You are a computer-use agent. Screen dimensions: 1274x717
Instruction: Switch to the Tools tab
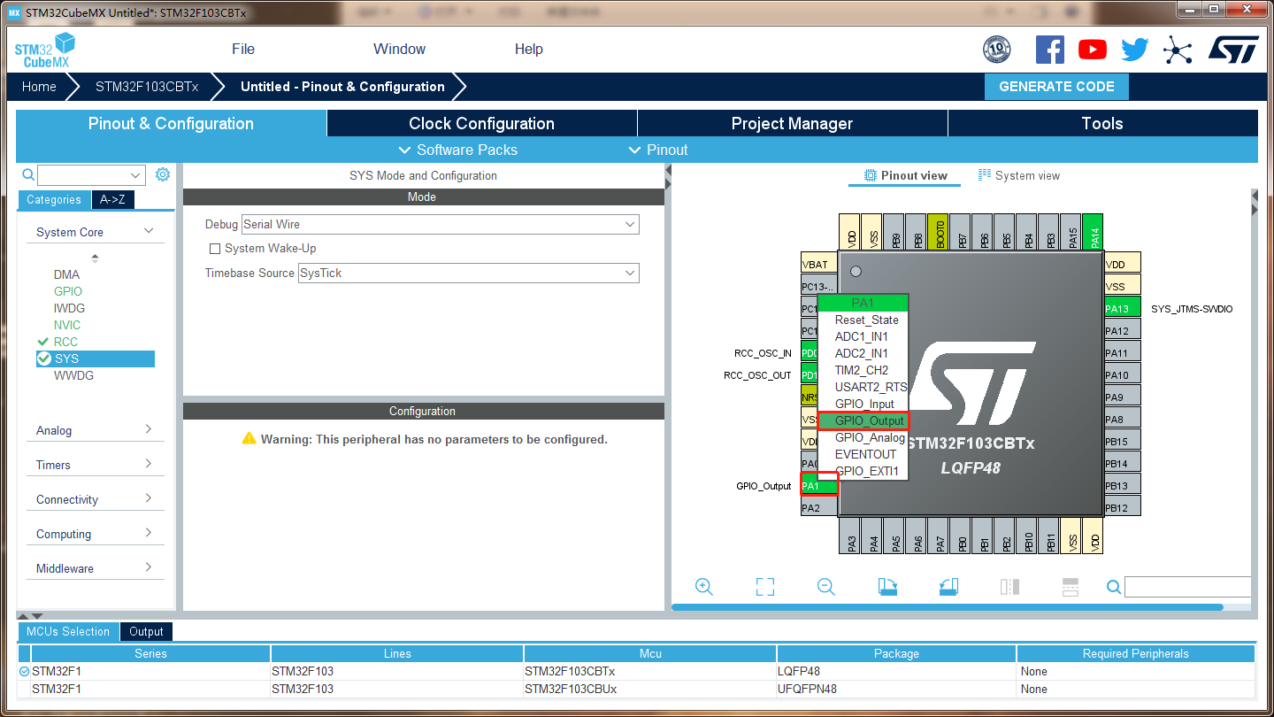(1102, 124)
